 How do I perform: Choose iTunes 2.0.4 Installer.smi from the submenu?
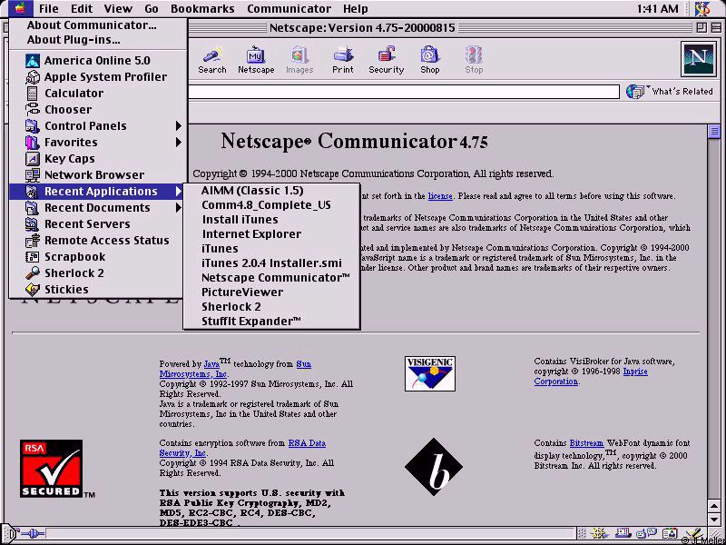(271, 263)
